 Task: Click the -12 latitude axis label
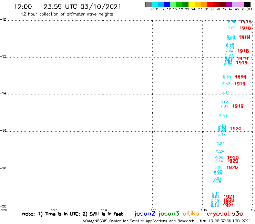3,56
